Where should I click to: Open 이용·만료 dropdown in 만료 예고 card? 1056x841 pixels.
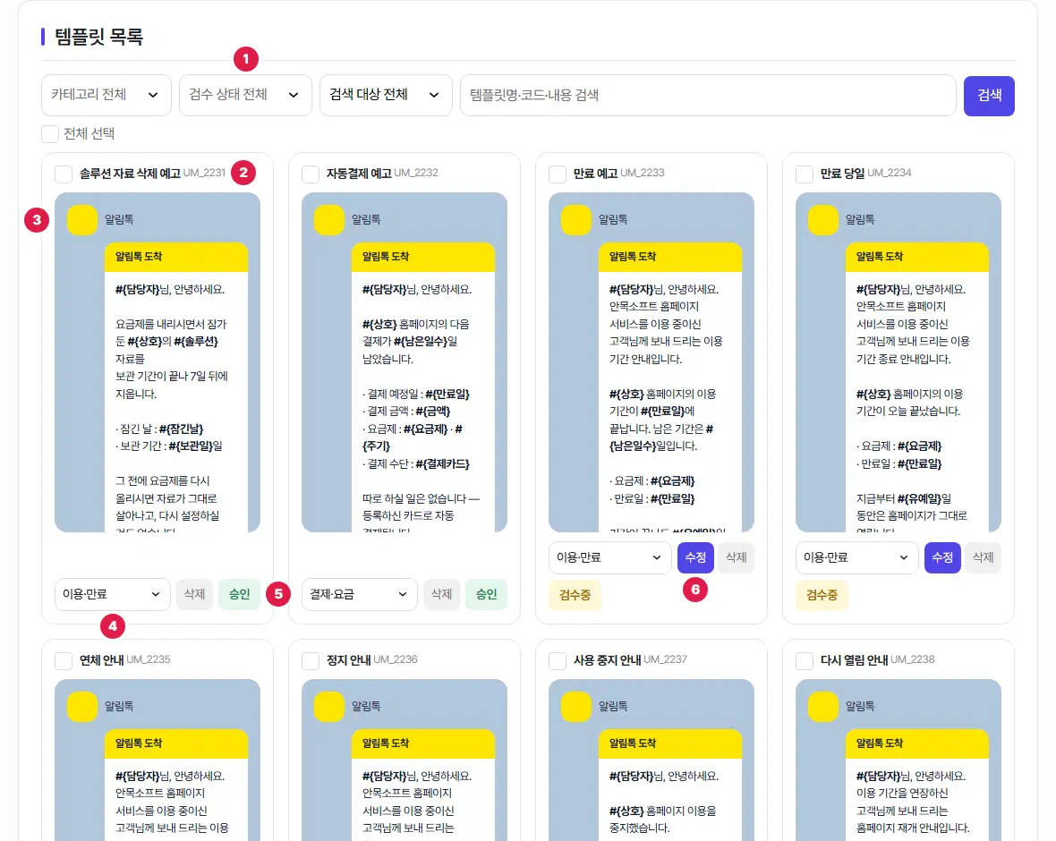click(x=610, y=557)
